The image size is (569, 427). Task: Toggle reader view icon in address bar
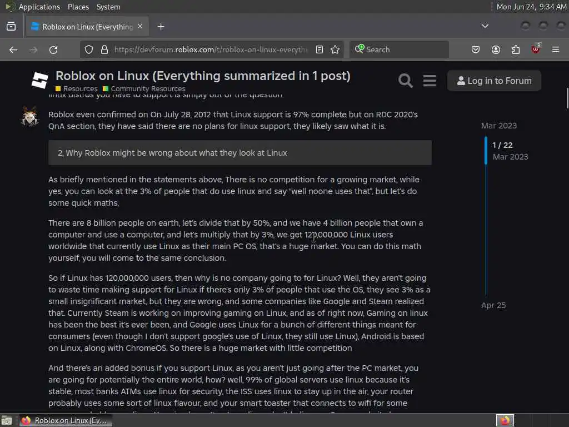[x=320, y=49]
